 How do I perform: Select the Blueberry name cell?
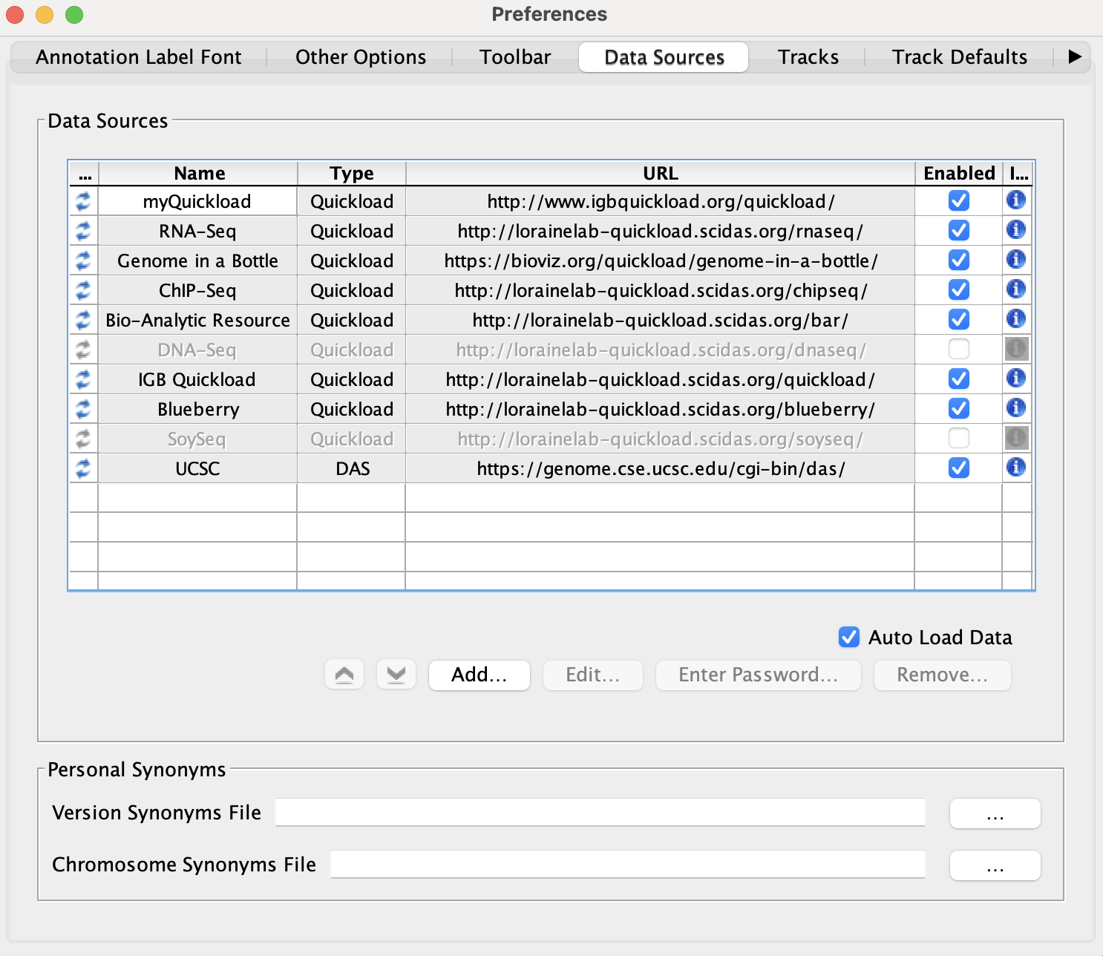click(197, 409)
